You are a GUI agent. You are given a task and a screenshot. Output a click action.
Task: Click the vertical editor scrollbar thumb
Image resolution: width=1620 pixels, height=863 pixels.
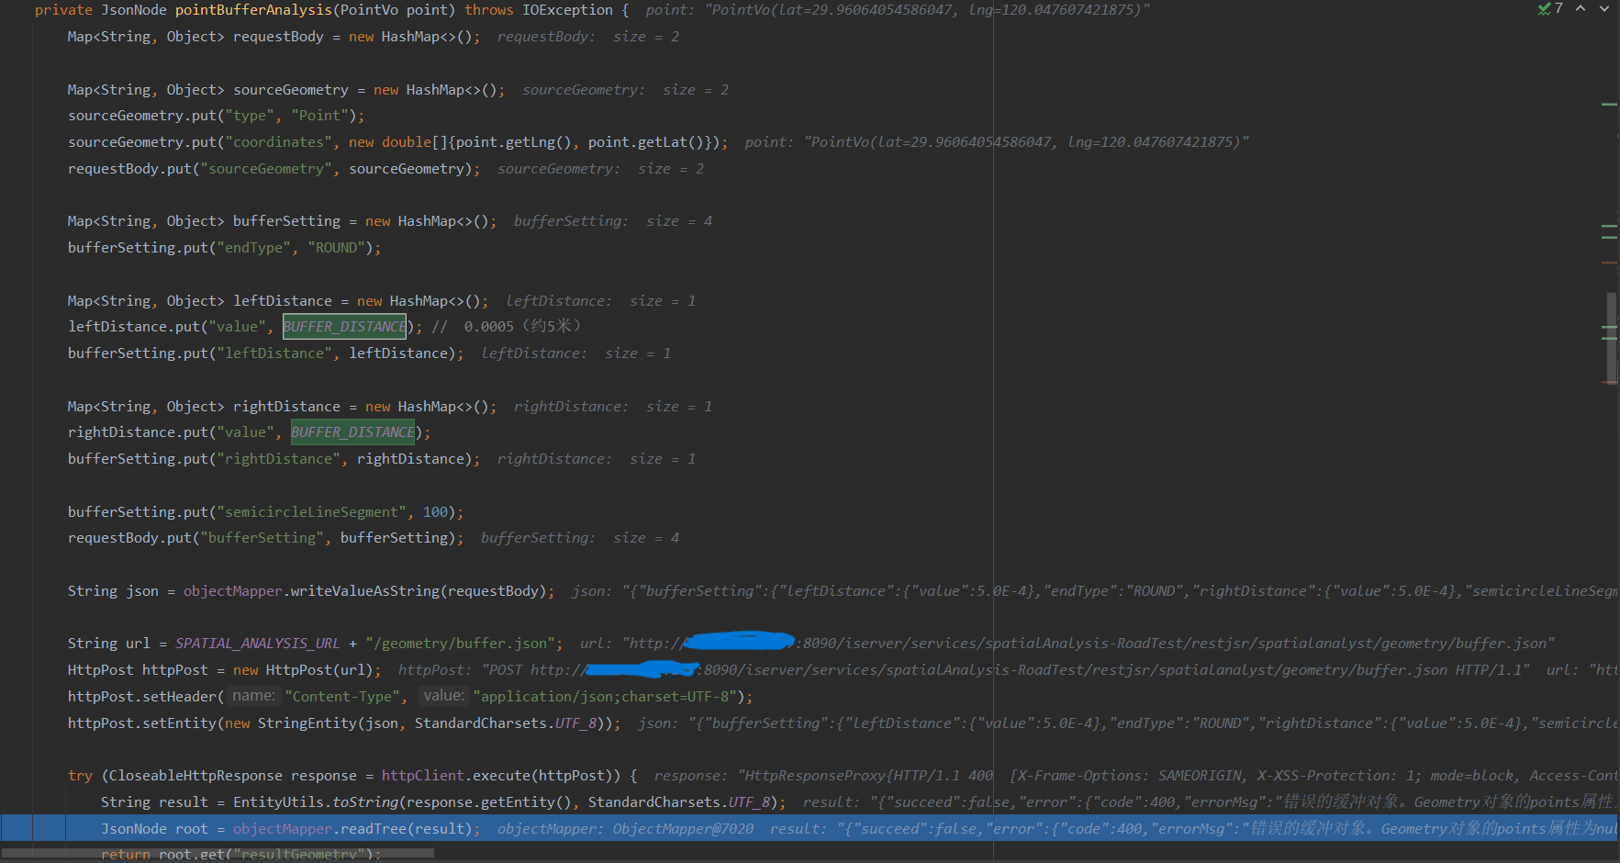[x=1611, y=336]
